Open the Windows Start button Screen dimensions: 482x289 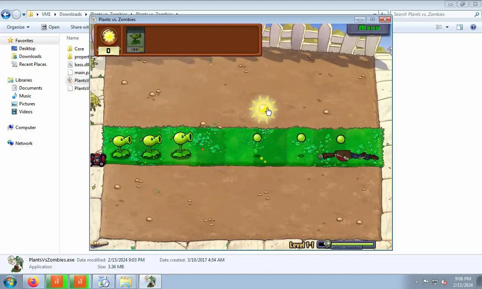pyautogui.click(x=10, y=281)
